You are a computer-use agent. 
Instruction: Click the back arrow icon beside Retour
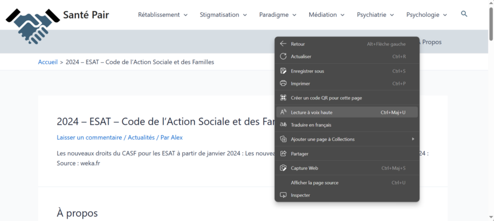283,44
